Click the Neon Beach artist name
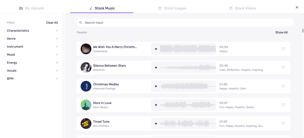The width and height of the screenshot is (304, 138). pyautogui.click(x=101, y=107)
